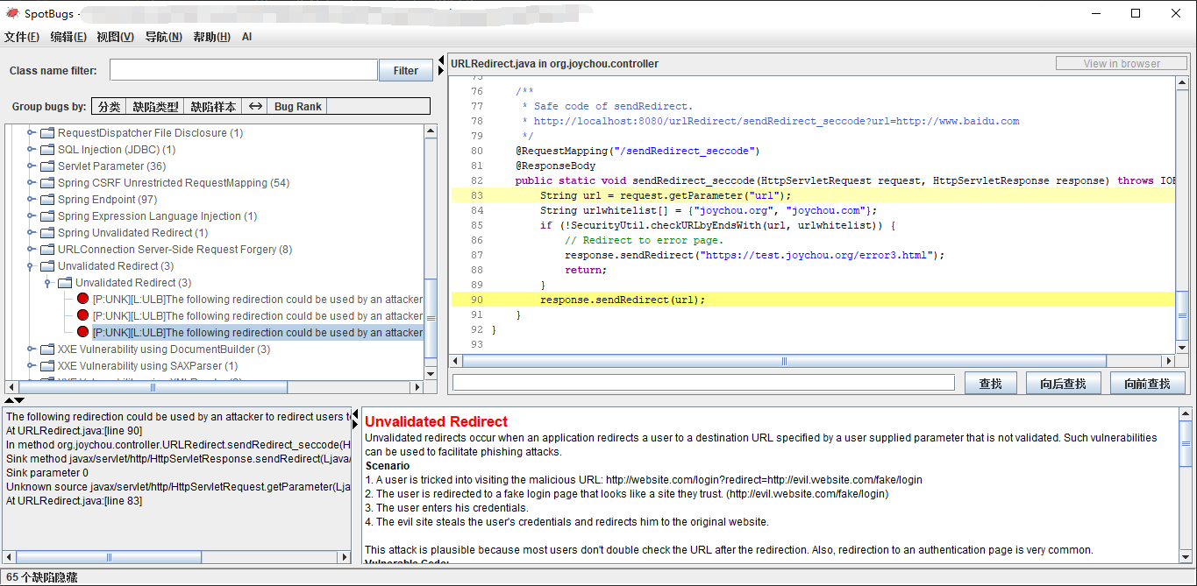Click bug summary pane horizontal scrollbar right arrow

[344, 557]
